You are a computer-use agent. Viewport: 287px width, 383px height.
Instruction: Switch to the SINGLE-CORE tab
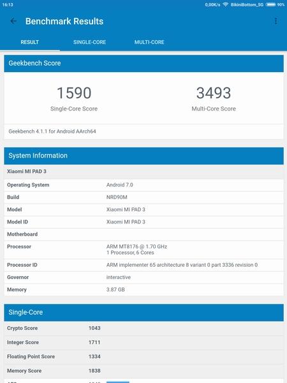point(89,42)
